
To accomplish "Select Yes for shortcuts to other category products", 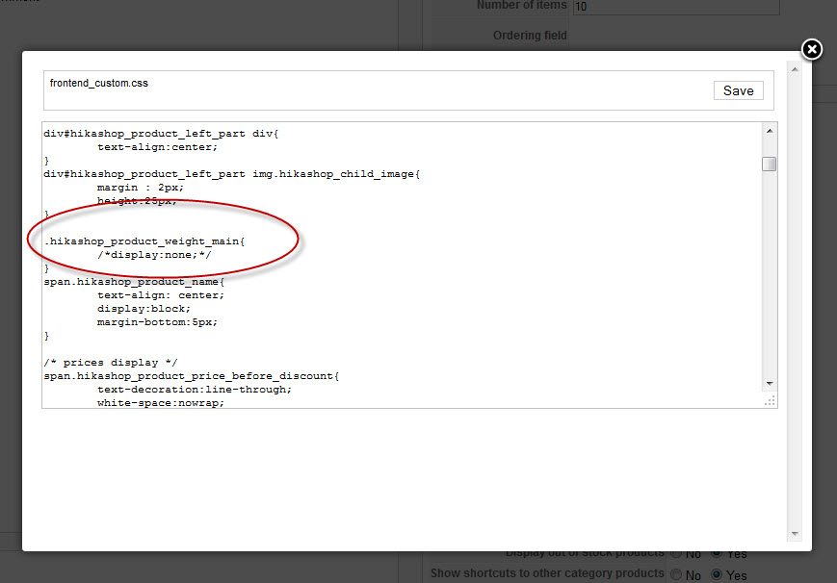I will (717, 575).
